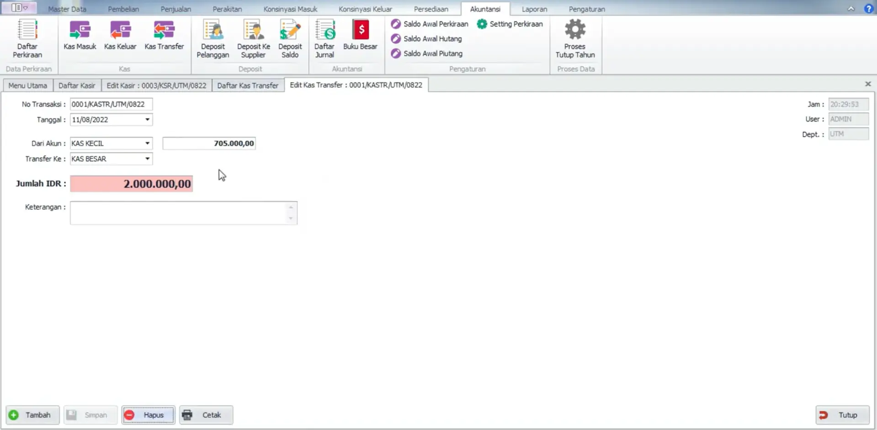Image resolution: width=877 pixels, height=430 pixels.
Task: Switch to the Daftar Kas Transfer tab
Action: pyautogui.click(x=248, y=85)
